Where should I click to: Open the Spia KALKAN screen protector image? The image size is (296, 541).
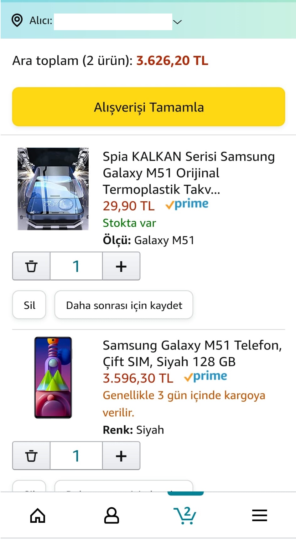[53, 189]
